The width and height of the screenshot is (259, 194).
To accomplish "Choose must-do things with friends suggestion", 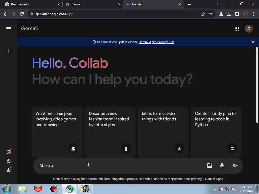I will click(x=163, y=132).
